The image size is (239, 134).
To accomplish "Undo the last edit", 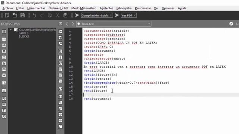I will coord(34,15).
